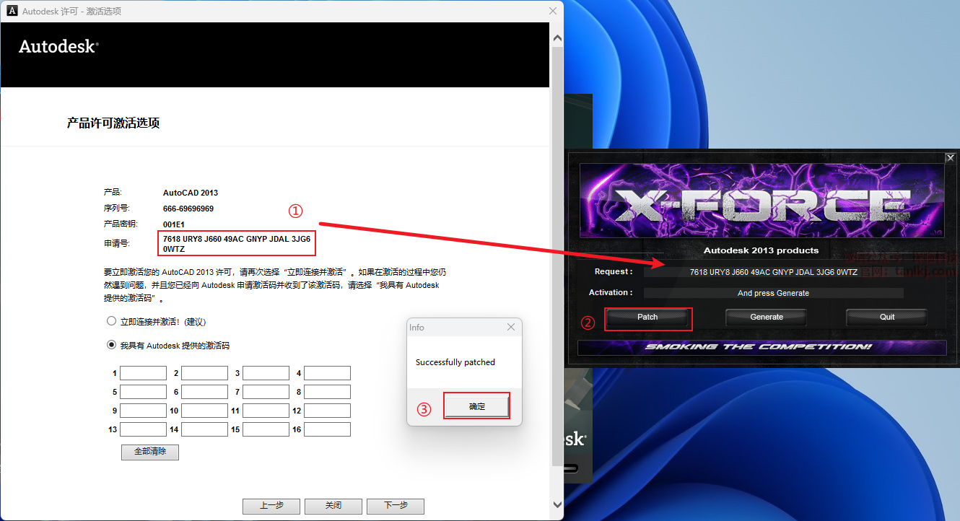Click the Autodesk app icon in title bar

pos(12,11)
